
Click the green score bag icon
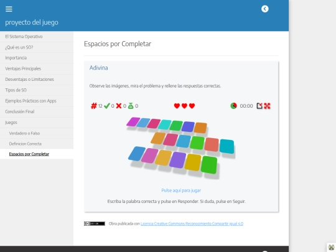(131, 106)
